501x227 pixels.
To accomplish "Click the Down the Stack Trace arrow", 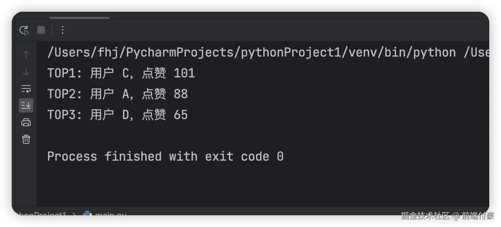I will click(26, 72).
